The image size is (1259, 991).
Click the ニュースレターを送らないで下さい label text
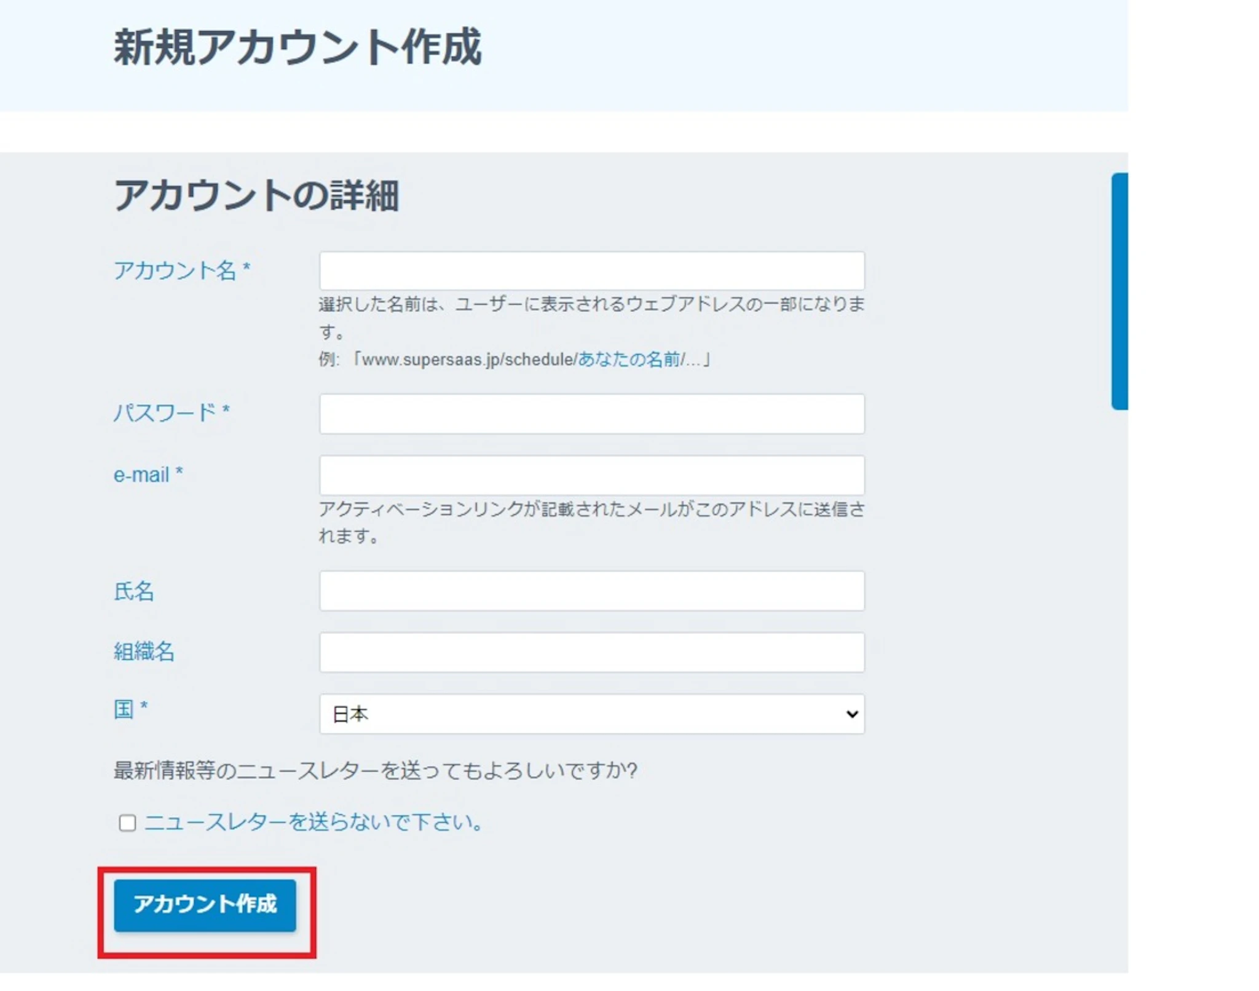pos(314,822)
